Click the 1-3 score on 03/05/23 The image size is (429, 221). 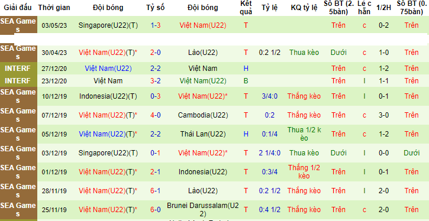click(x=155, y=25)
